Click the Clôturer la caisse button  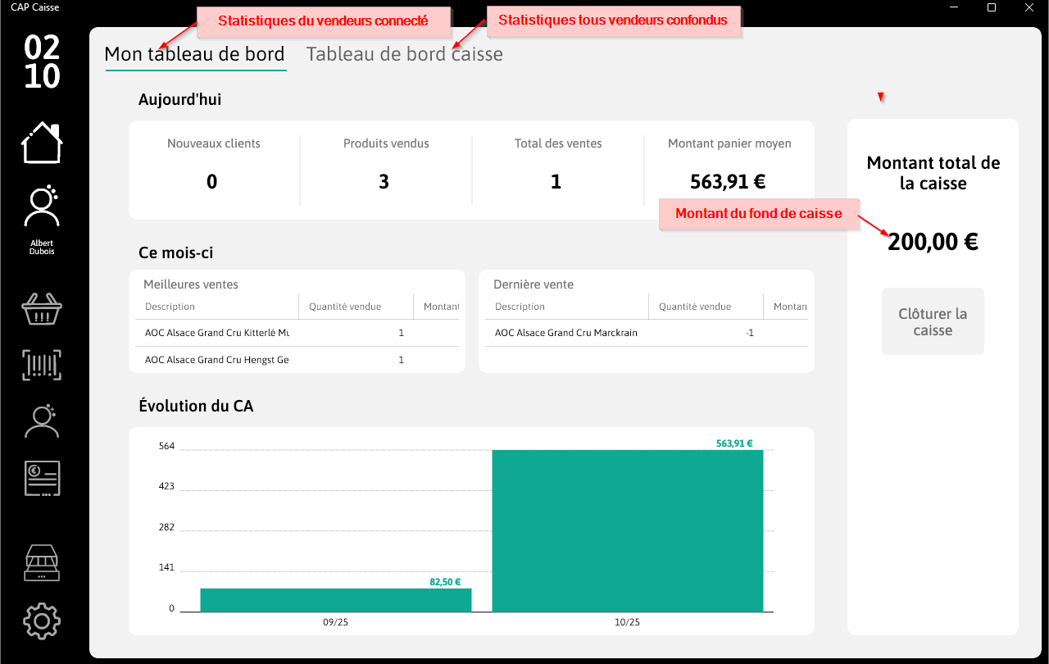pos(933,321)
